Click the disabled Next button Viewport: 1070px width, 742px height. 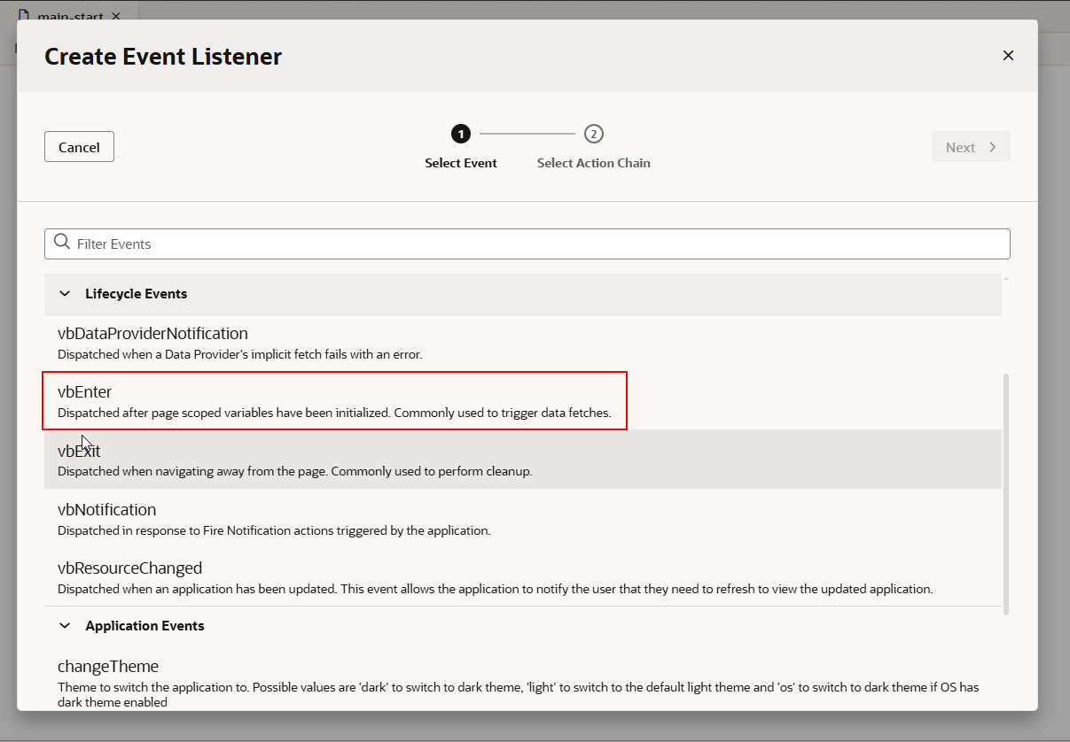point(971,147)
